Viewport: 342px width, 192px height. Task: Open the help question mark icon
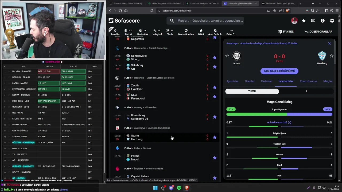(322, 21)
